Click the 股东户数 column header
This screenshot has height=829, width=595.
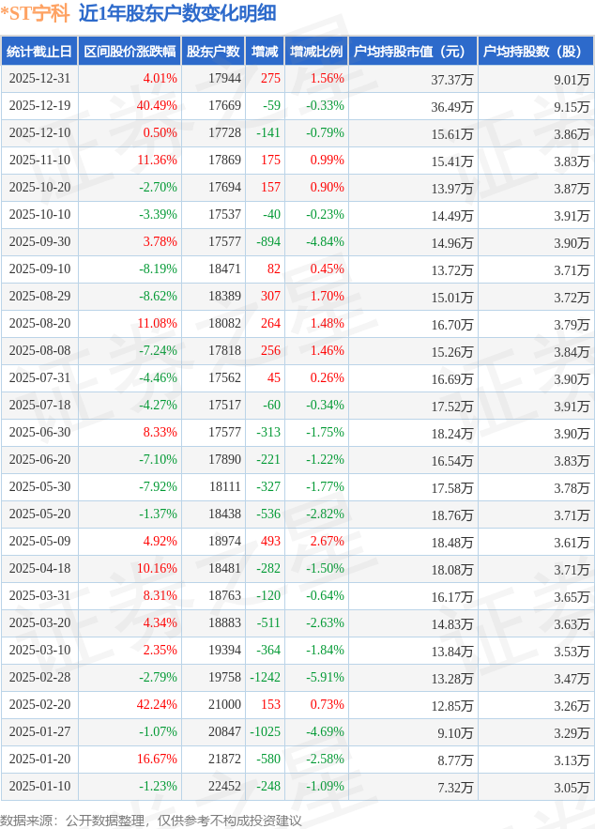pyautogui.click(x=212, y=52)
